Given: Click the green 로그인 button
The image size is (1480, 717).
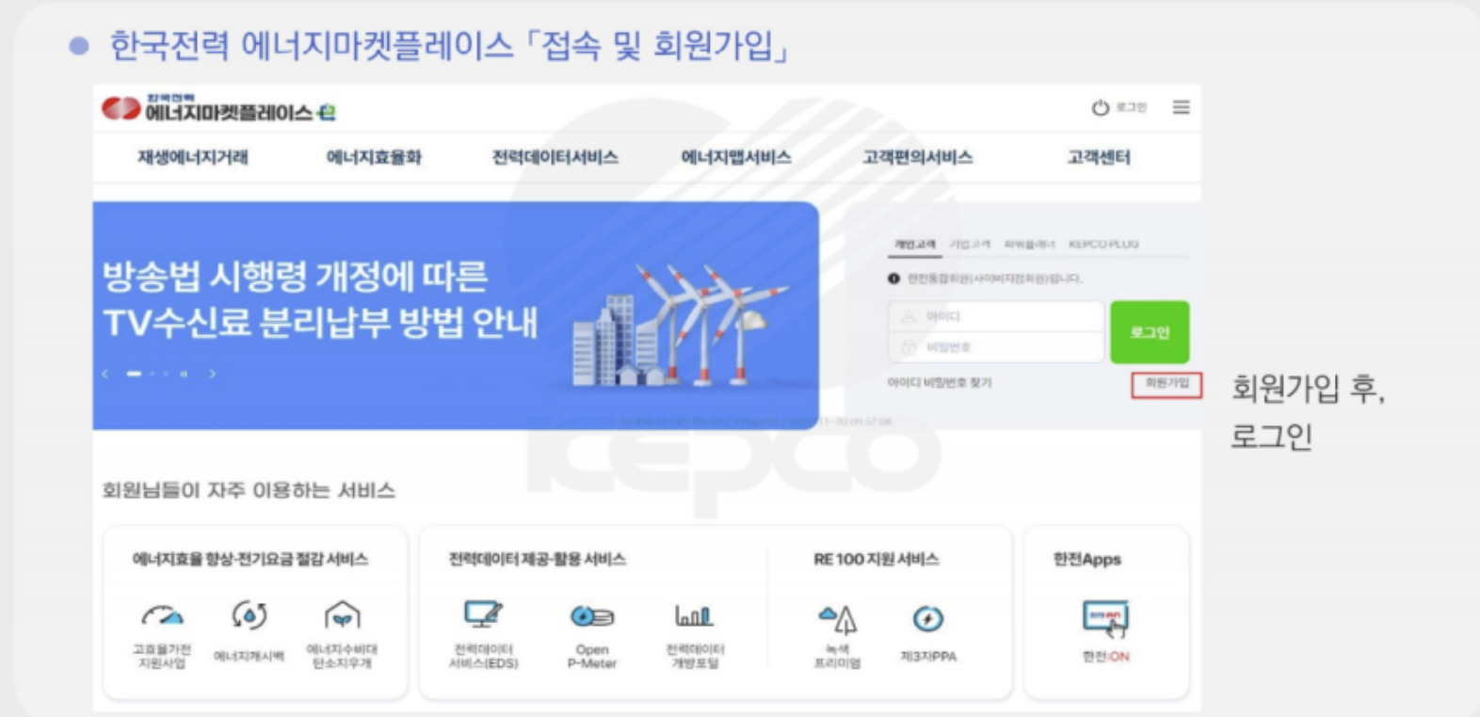Looking at the screenshot, I should tap(1150, 332).
